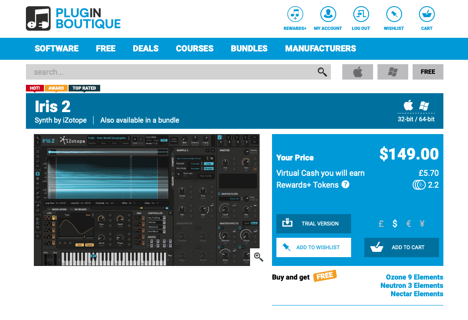Open the Wishlist pin icon
468x320 pixels.
pos(394,15)
